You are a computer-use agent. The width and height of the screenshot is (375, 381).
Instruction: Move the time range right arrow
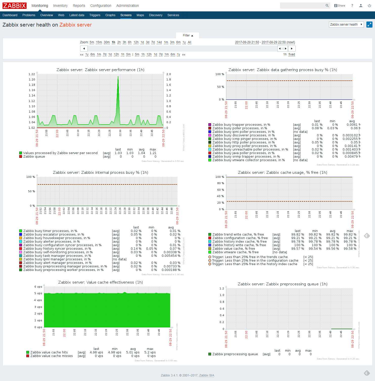(x=292, y=49)
